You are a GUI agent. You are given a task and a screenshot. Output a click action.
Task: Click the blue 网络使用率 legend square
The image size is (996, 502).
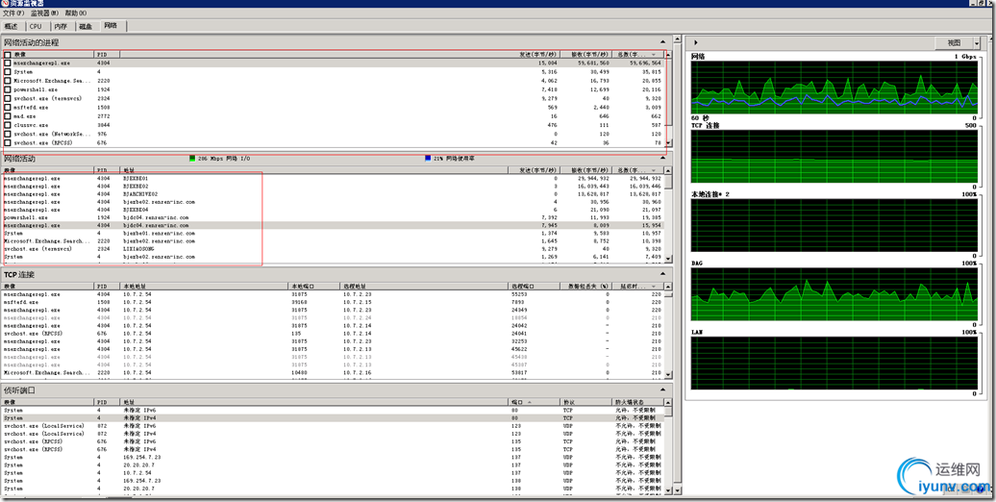(428, 159)
